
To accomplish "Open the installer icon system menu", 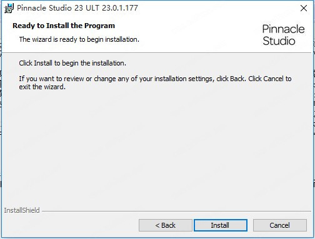I will pyautogui.click(x=9, y=8).
